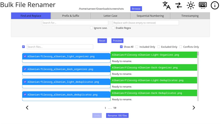Toggle Show All filter checkbox
Screen dimensions: 221x124
click(x=121, y=47)
